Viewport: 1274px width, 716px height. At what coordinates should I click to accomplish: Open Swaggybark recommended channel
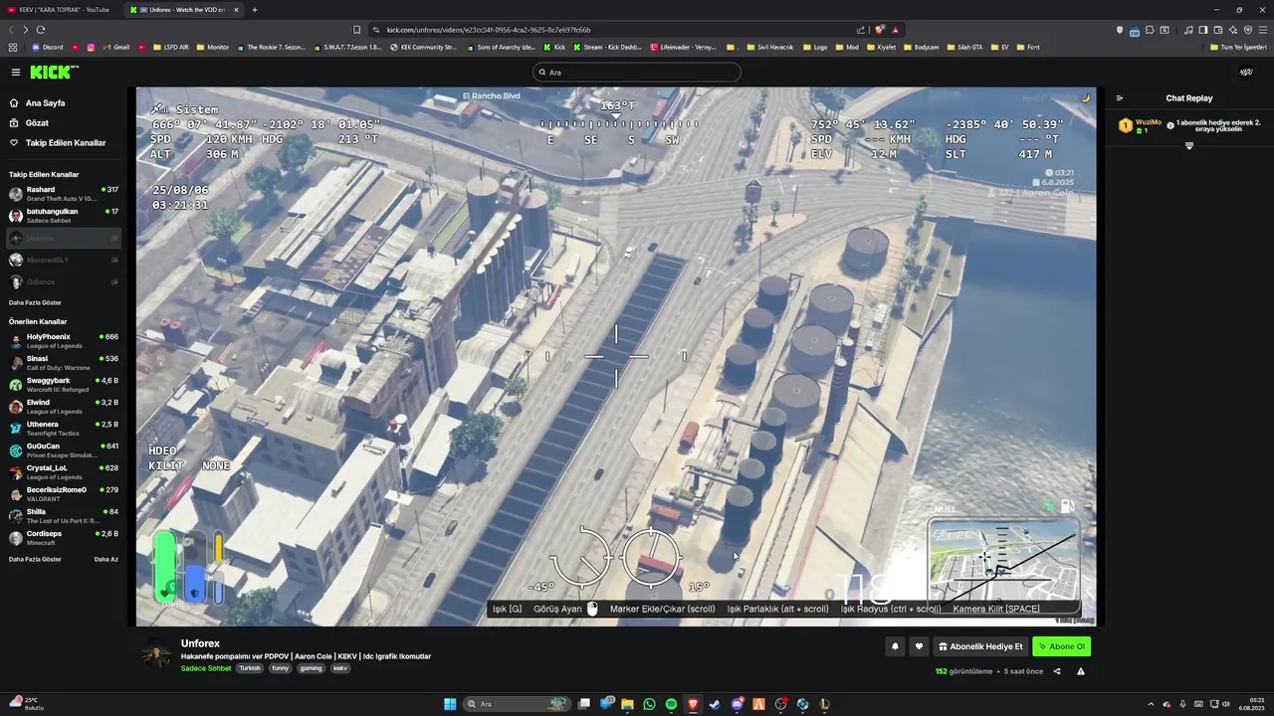click(64, 385)
